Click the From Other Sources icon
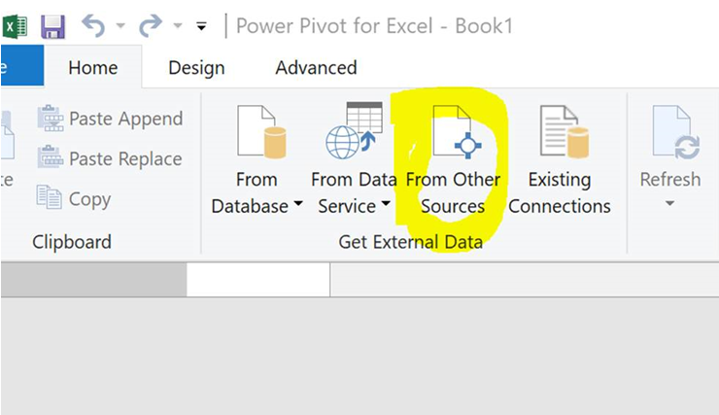Screen dimensions: 719x415 pyautogui.click(x=457, y=132)
